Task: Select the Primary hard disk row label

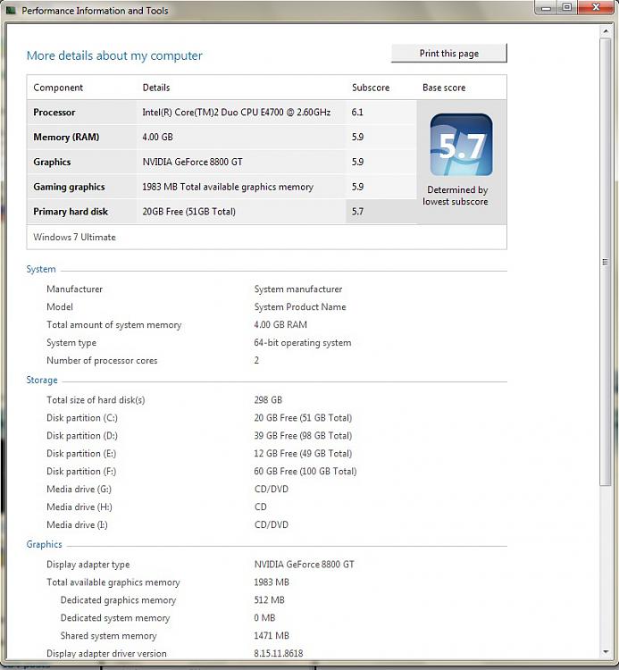Action: pyautogui.click(x=71, y=212)
